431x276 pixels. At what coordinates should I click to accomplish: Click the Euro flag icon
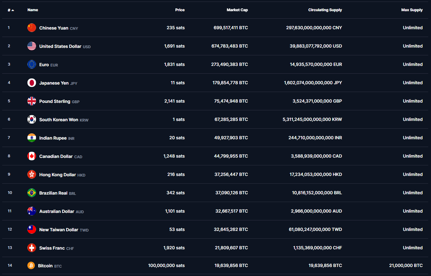point(32,64)
